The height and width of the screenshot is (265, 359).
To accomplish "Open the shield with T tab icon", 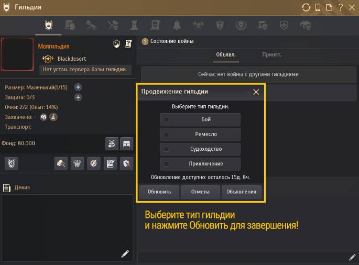I will 220,25.
